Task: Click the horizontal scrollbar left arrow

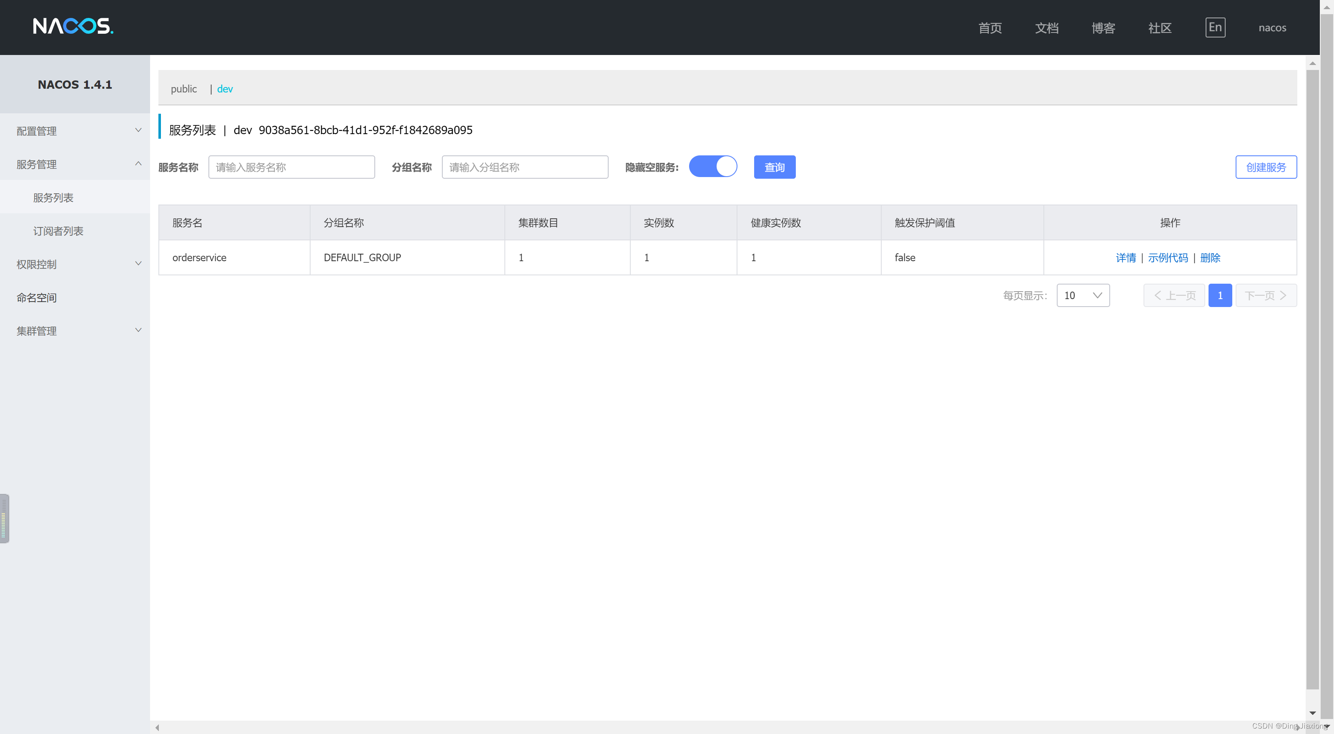Action: tap(157, 727)
